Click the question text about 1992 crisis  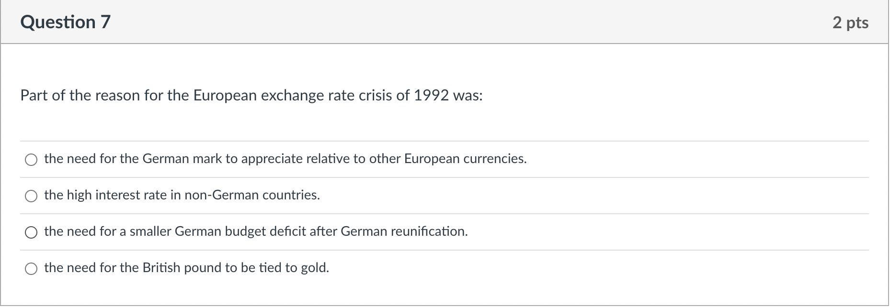click(251, 95)
